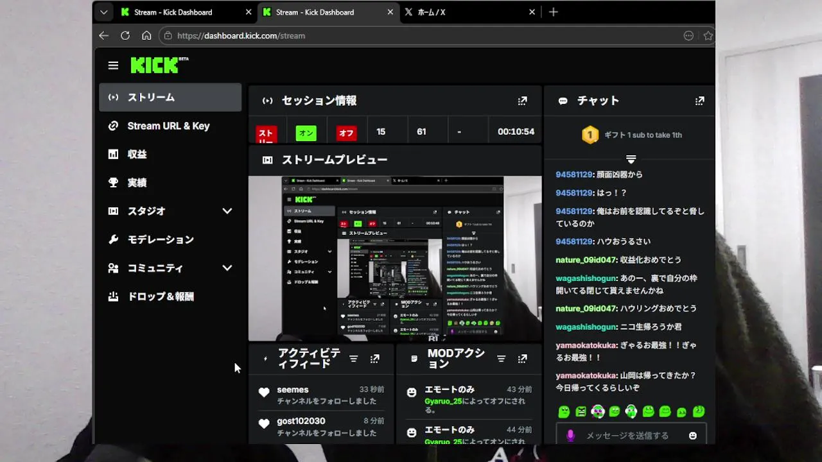Click gost102030 in the activity feed
The width and height of the screenshot is (822, 462).
[301, 421]
